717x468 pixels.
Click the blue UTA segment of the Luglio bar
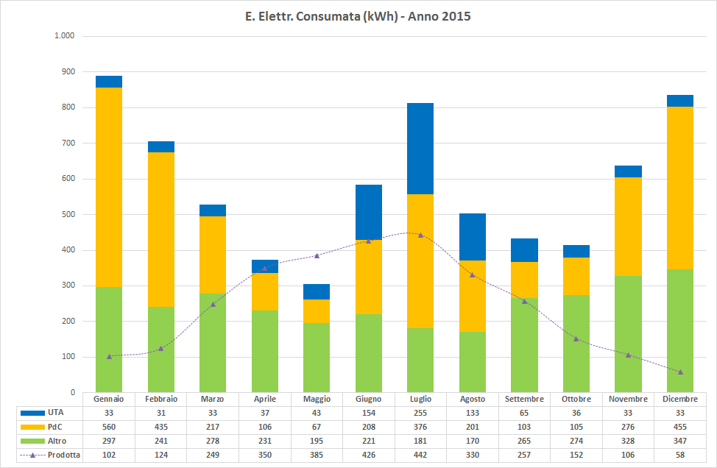[420, 149]
